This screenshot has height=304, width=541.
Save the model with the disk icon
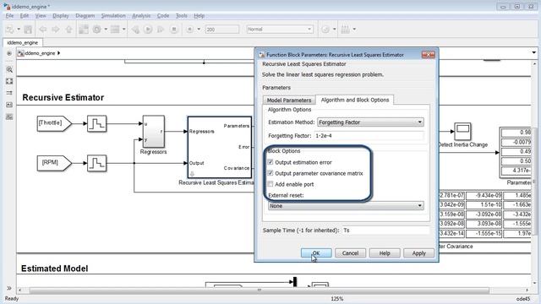[x=28, y=30]
